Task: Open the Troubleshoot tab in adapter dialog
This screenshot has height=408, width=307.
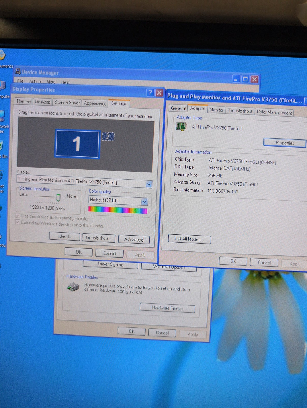Action: (x=240, y=111)
